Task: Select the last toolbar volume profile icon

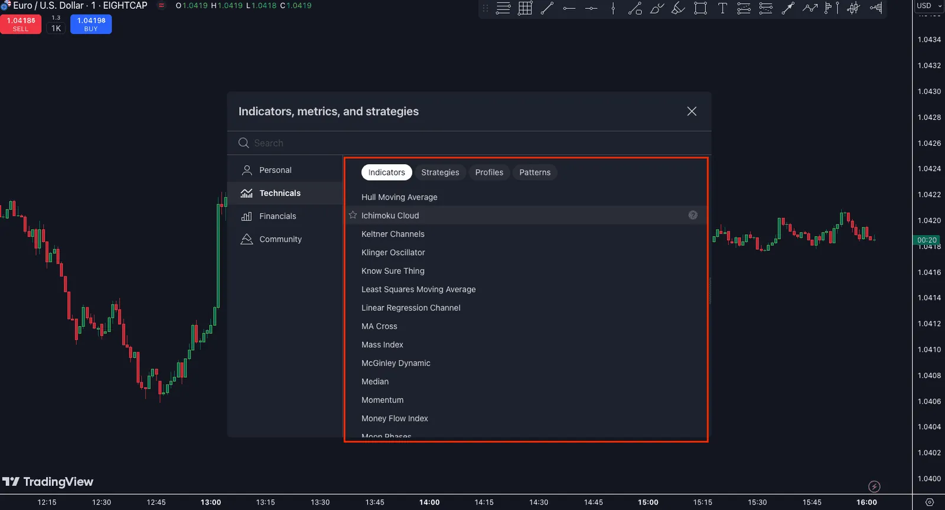Action: tap(876, 8)
